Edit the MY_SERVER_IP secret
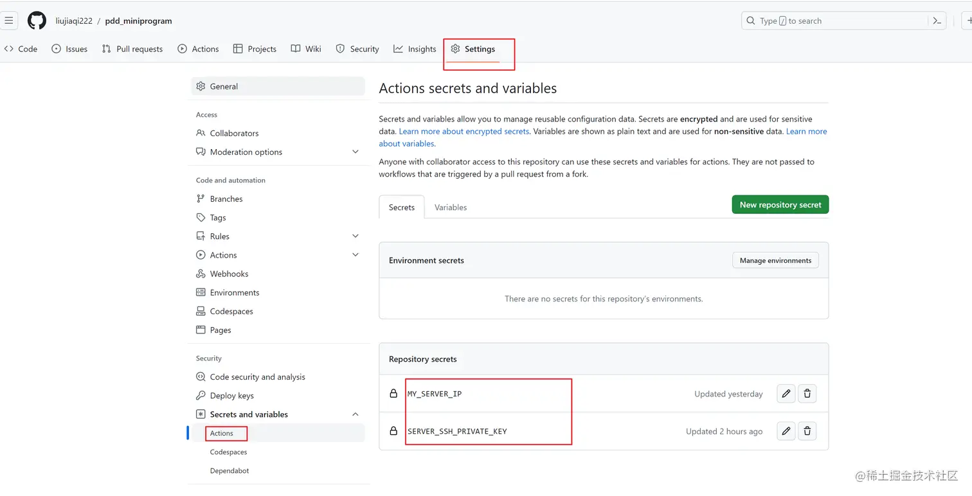The image size is (972, 496). pyautogui.click(x=786, y=394)
